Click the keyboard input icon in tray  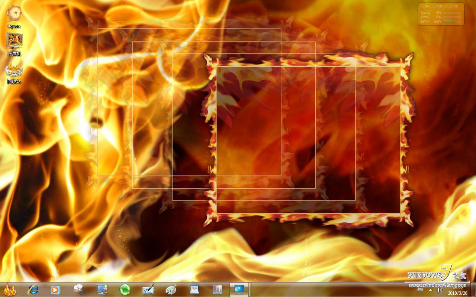[420, 290]
